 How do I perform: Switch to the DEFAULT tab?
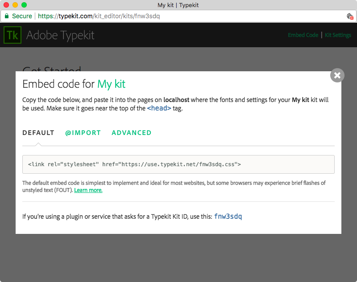pos(38,133)
